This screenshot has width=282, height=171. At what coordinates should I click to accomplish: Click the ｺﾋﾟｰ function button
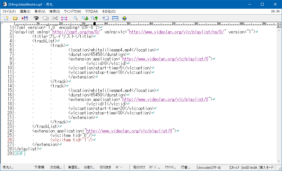click(119, 167)
